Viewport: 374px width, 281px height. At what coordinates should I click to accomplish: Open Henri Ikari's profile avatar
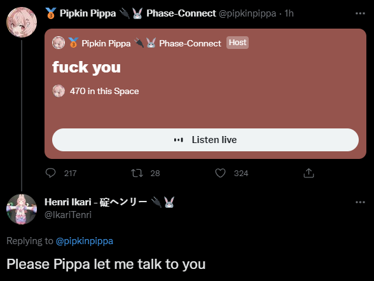pos(22,209)
